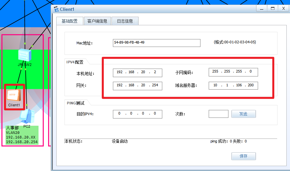Click the 本机地址 IP field

[137, 73]
